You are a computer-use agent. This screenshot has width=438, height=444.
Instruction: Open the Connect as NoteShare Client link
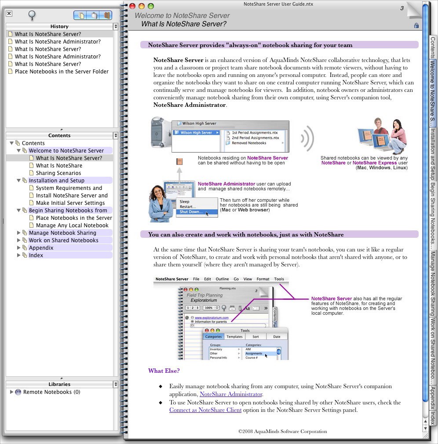tap(205, 410)
